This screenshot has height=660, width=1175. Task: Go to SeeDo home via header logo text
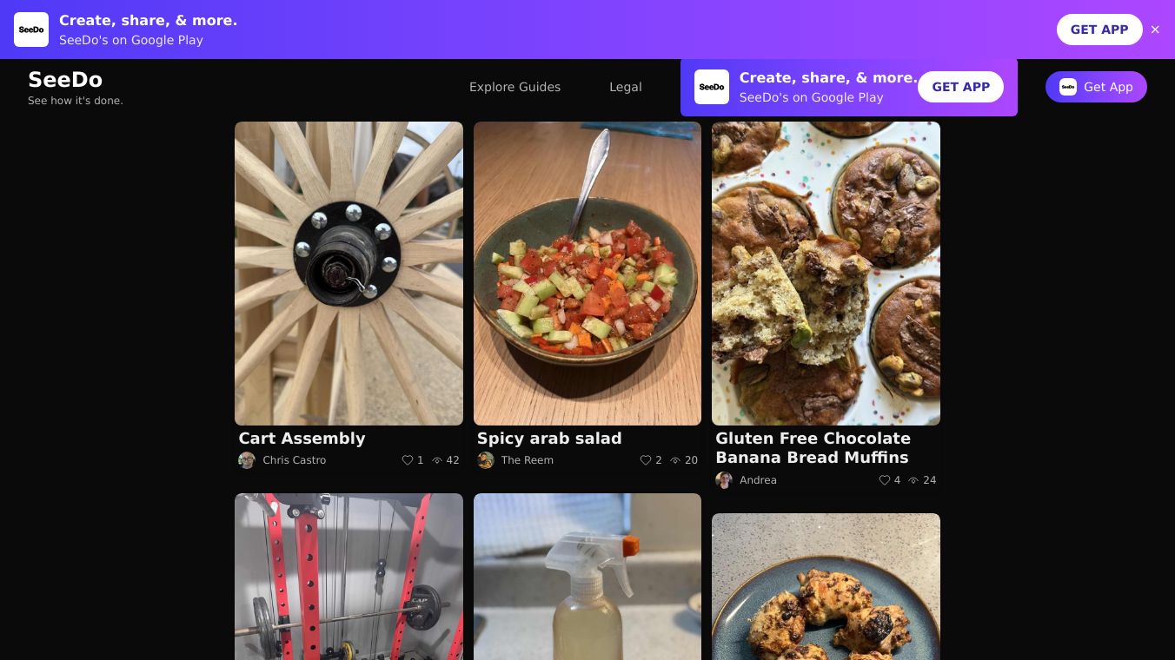(65, 80)
